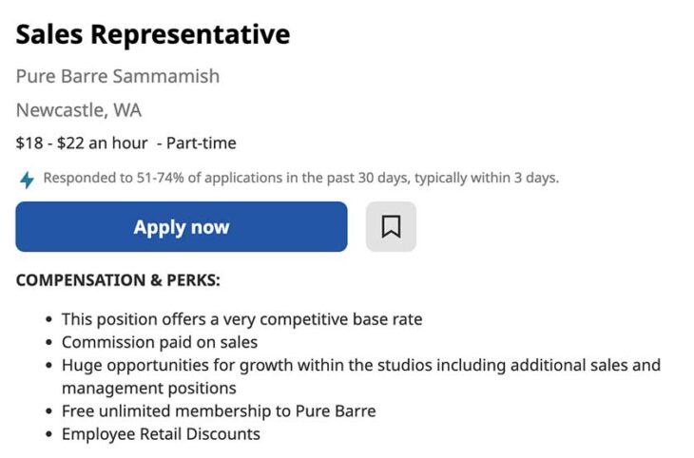Screen dimensions: 694x458
Task: Open the Pure Barre Sammamish company name
Action: 118,76
